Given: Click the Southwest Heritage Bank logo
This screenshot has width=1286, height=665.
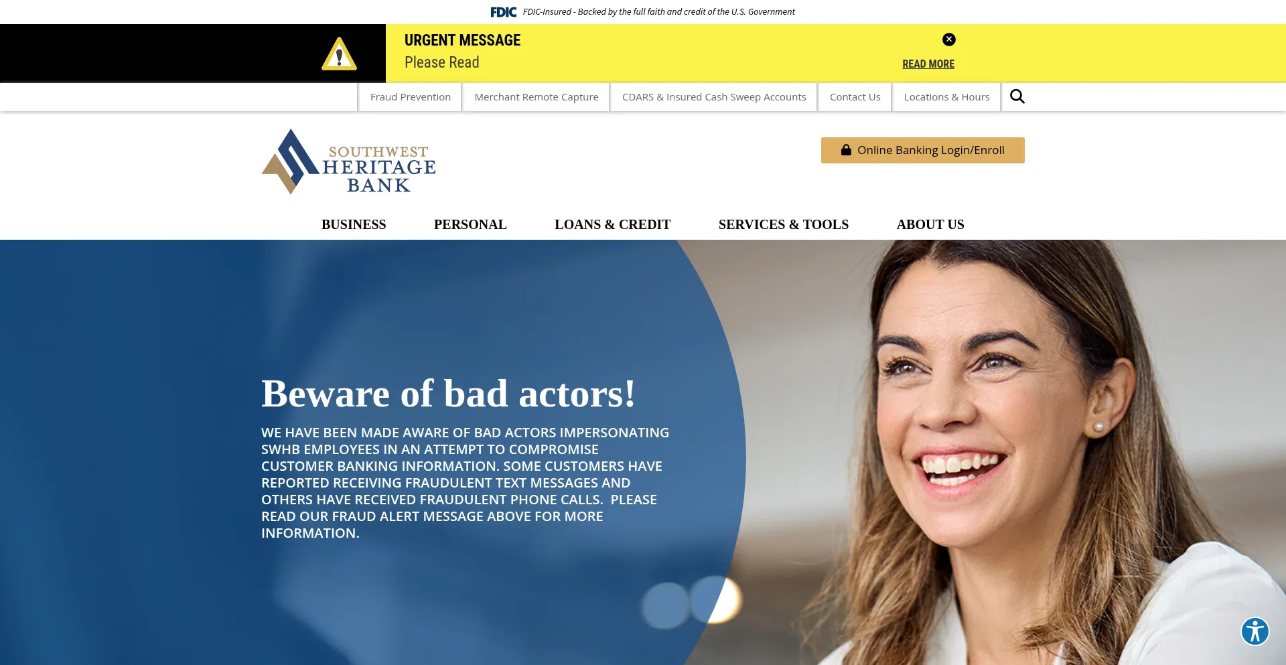Looking at the screenshot, I should 348,162.
